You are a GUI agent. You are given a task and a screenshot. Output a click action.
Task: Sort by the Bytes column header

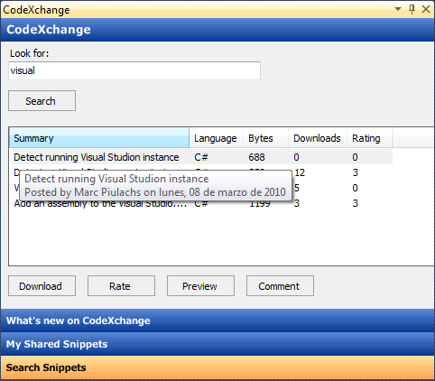point(265,138)
